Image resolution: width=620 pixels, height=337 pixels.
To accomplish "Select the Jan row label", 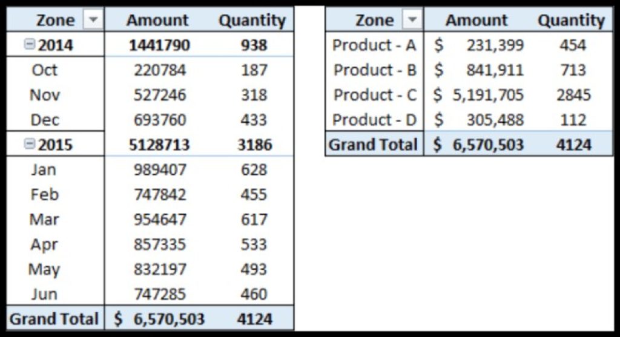I will click(x=43, y=169).
